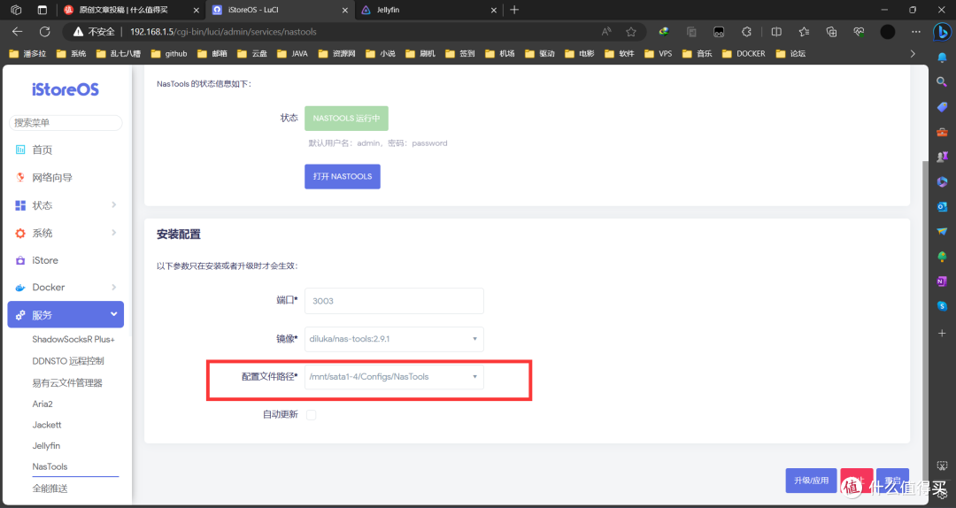Screen dimensions: 956x508
Task: Open DDNSTO 远程控制 service
Action: pyautogui.click(x=67, y=361)
